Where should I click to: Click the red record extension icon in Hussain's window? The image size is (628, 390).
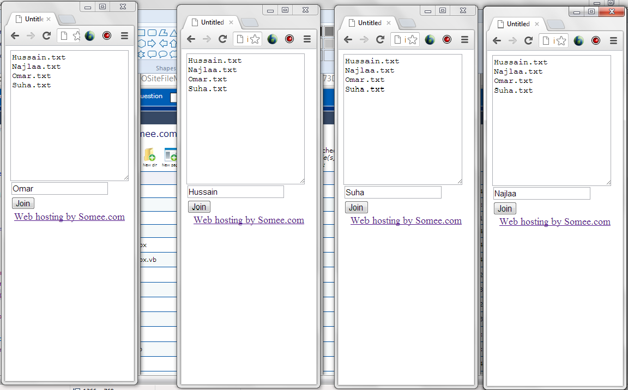point(289,39)
